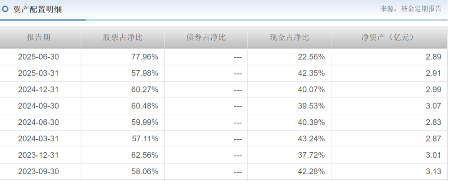The image size is (451, 181).
Task: Select the 2025-06-30 report date cell
Action: (38, 57)
